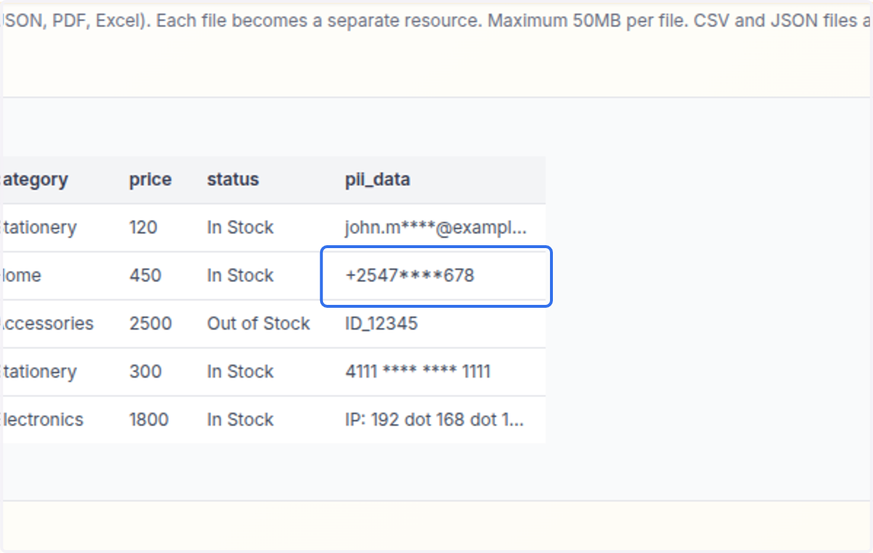
Task: Click the price column header
Action: pos(151,180)
